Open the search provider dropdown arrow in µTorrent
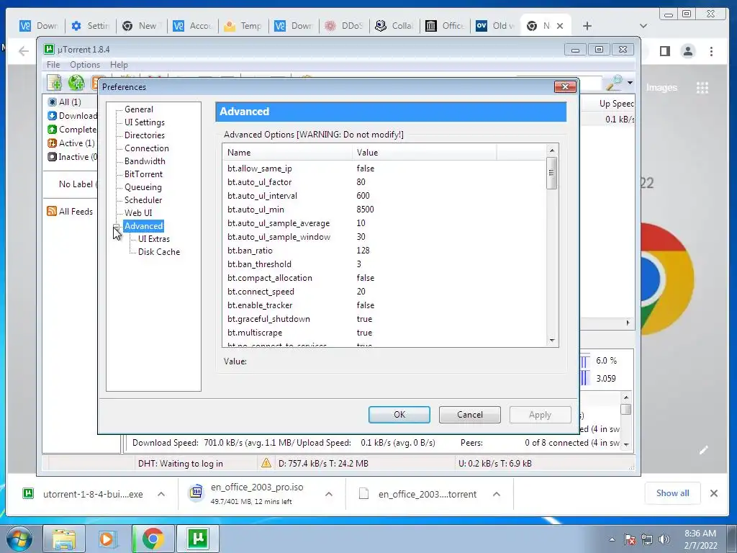Screen dimensions: 737x553 click(630, 84)
